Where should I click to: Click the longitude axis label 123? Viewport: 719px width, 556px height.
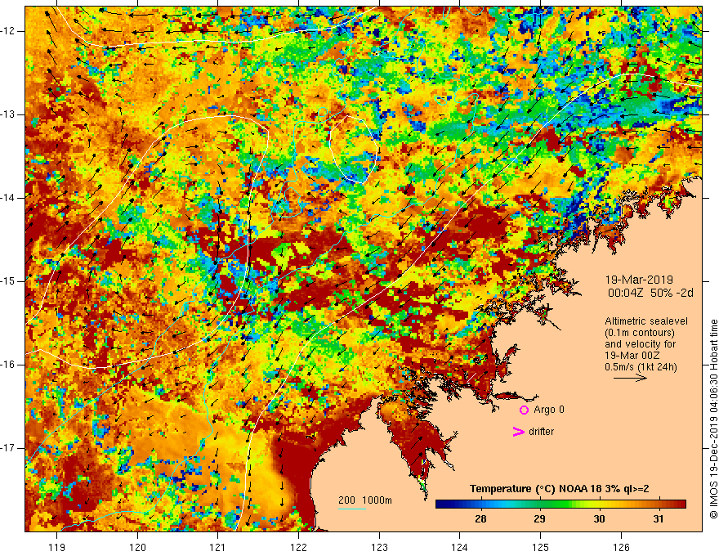tap(379, 547)
